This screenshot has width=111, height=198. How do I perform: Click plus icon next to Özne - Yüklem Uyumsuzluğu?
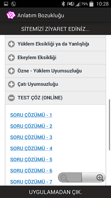(x=11, y=71)
